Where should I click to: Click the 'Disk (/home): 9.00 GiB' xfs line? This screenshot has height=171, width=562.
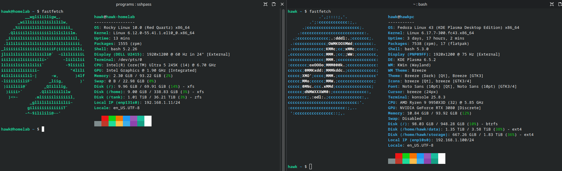click(149, 92)
